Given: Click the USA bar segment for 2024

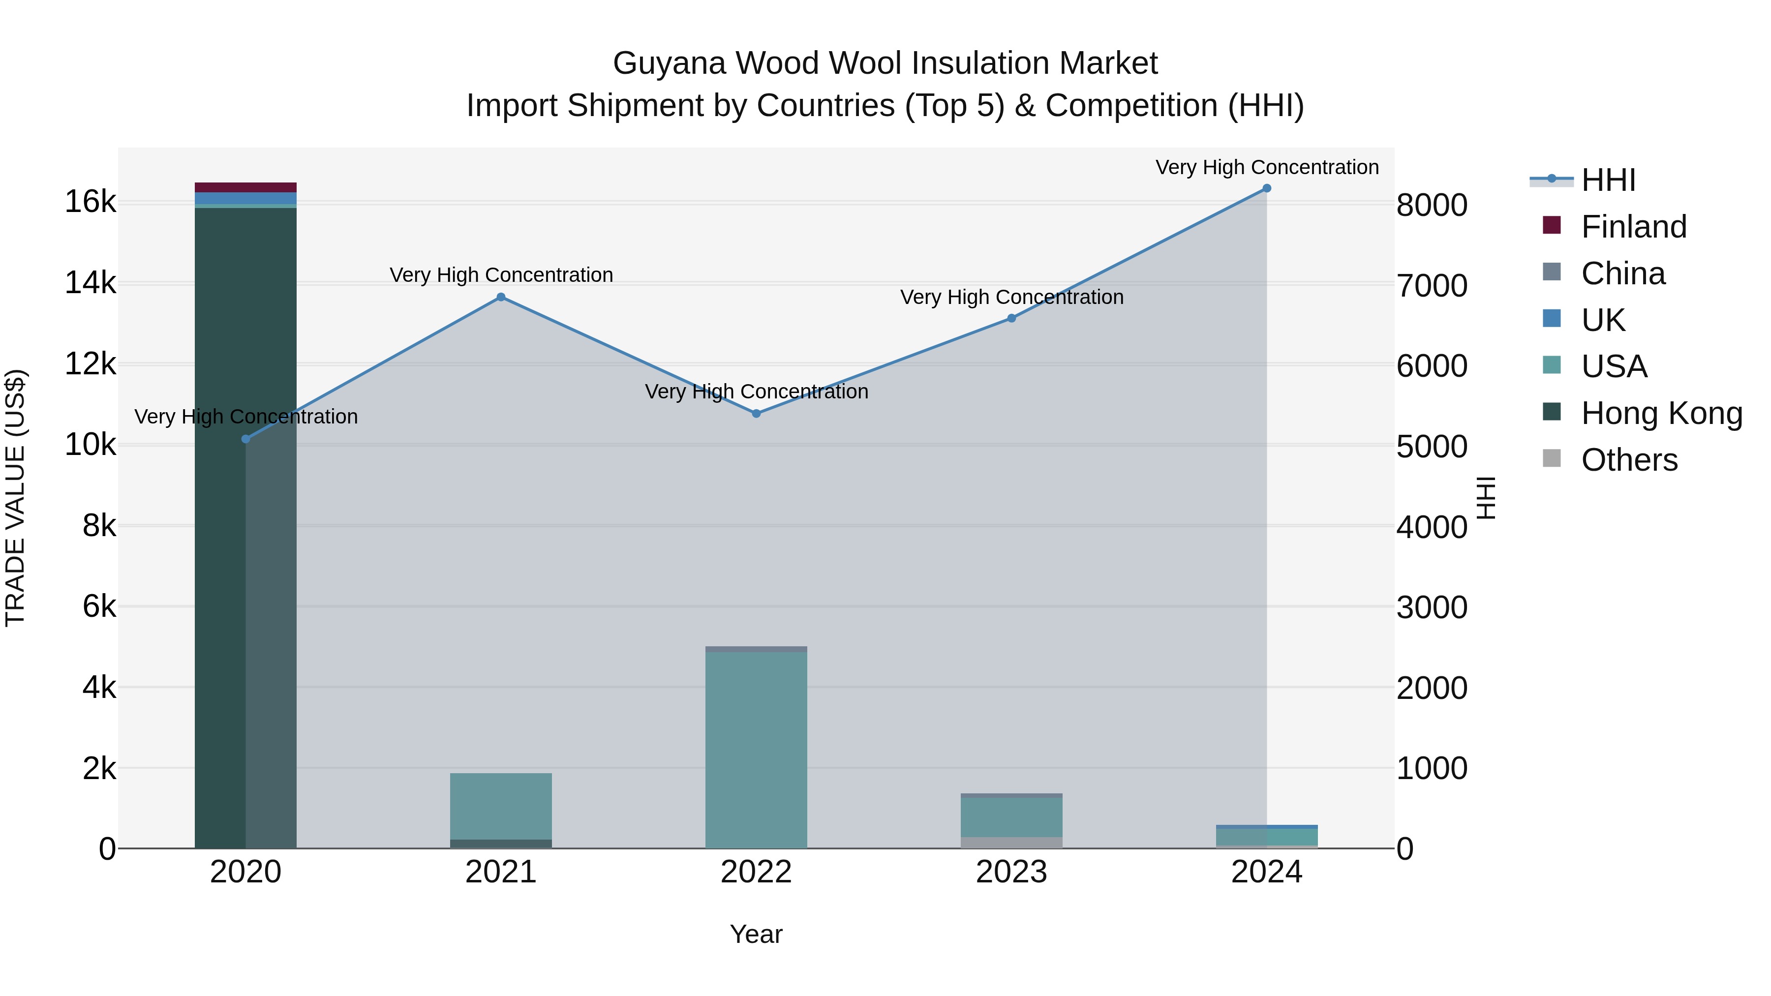Looking at the screenshot, I should coord(1267,837).
